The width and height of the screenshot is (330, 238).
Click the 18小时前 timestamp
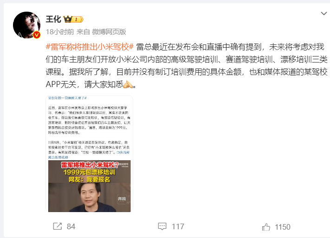60,31
